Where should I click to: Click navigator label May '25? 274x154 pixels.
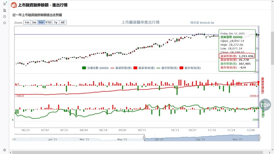(122, 139)
